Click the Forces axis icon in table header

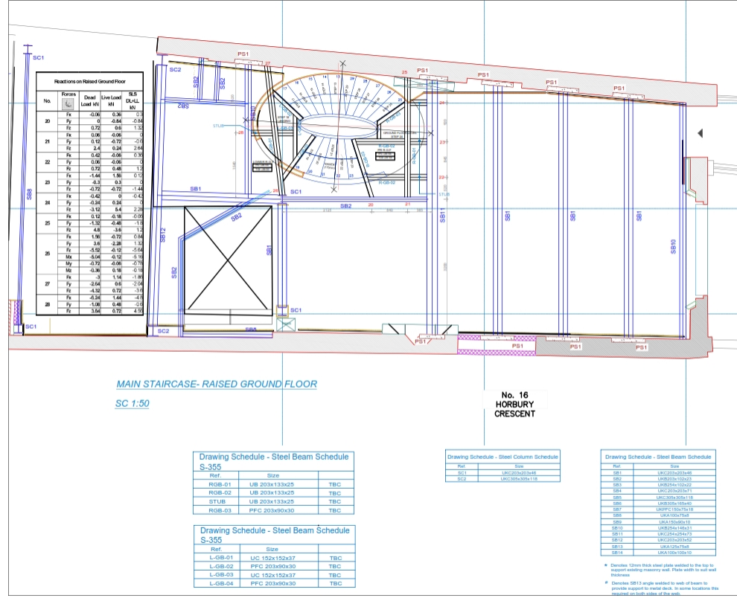pos(68,105)
